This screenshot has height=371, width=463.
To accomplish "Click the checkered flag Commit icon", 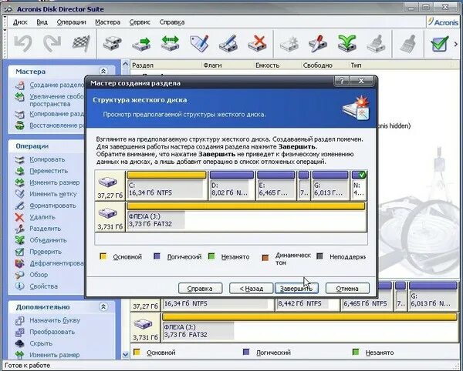I will pyautogui.click(x=81, y=44).
